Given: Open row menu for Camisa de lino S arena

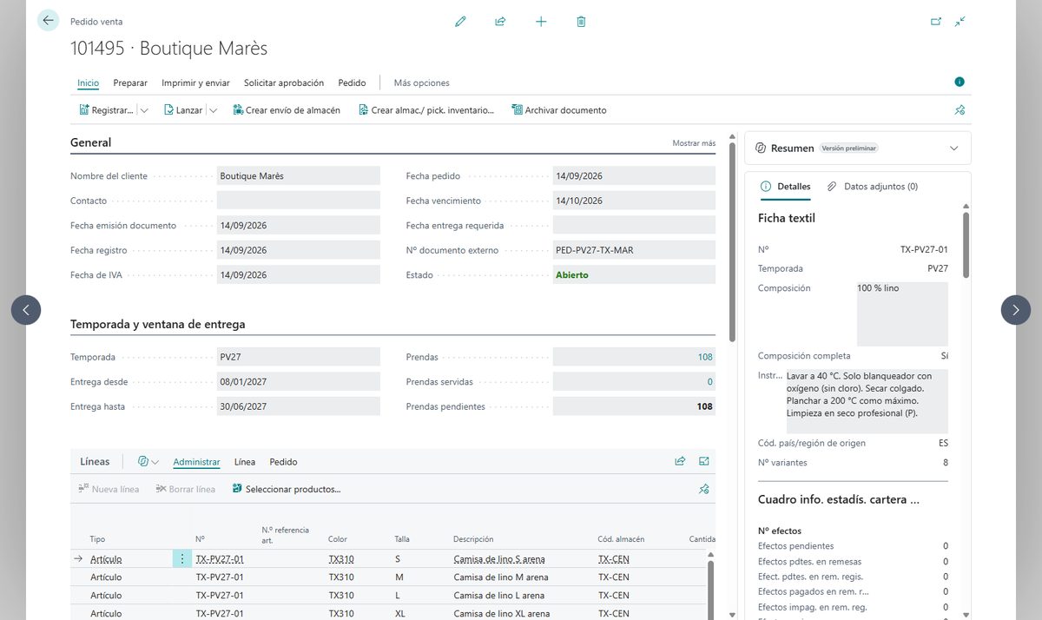Looking at the screenshot, I should 181,559.
